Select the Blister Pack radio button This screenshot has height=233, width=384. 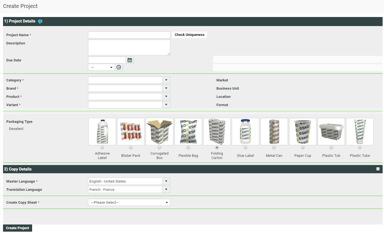coord(131,147)
